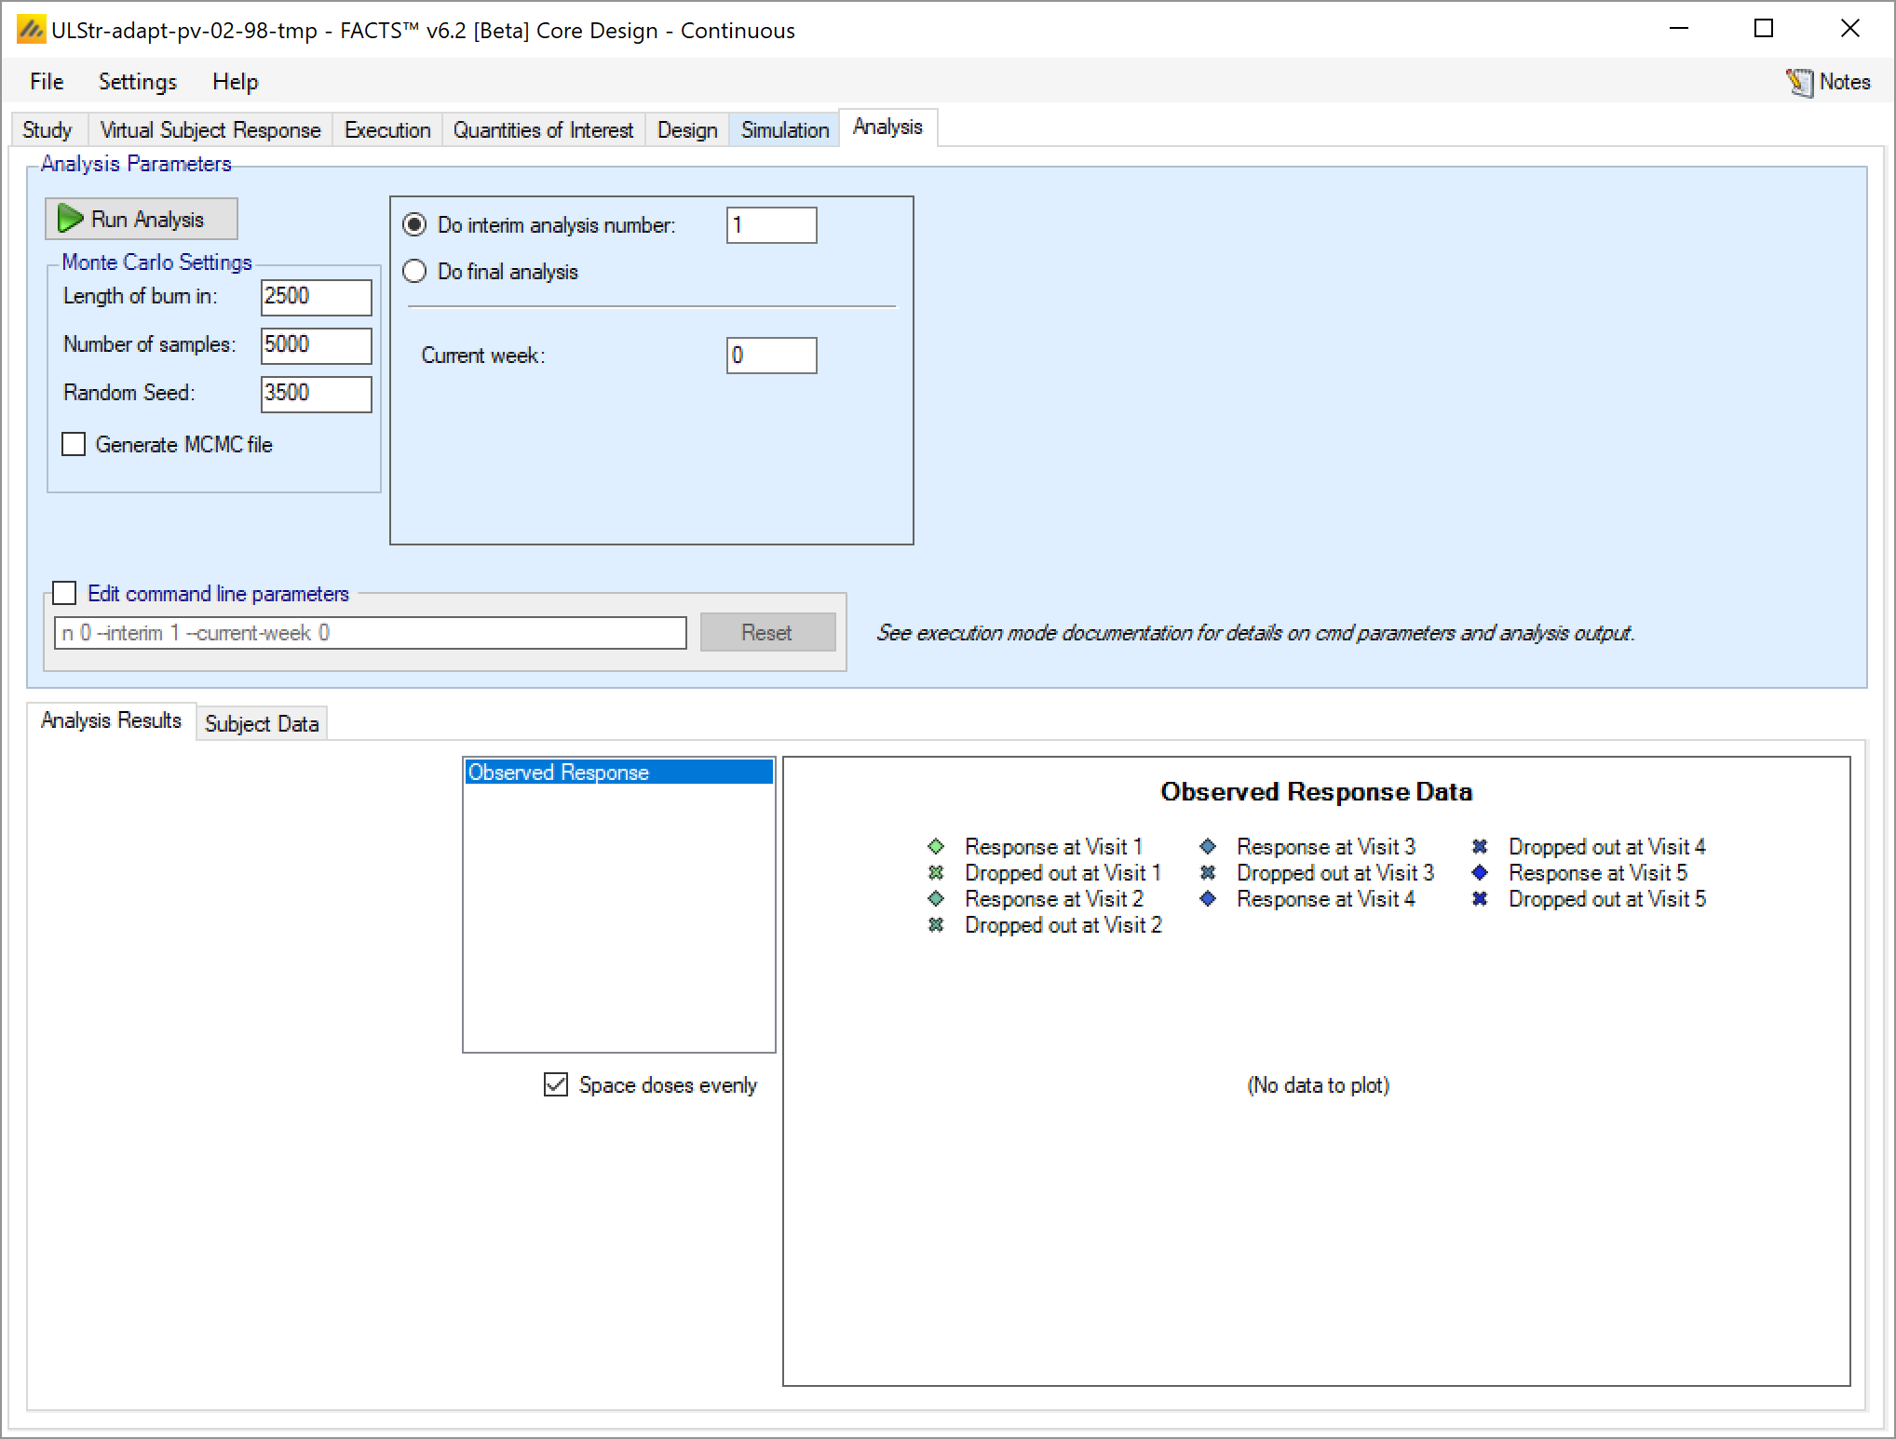Enable Edit command line parameters checkbox

pyautogui.click(x=64, y=593)
